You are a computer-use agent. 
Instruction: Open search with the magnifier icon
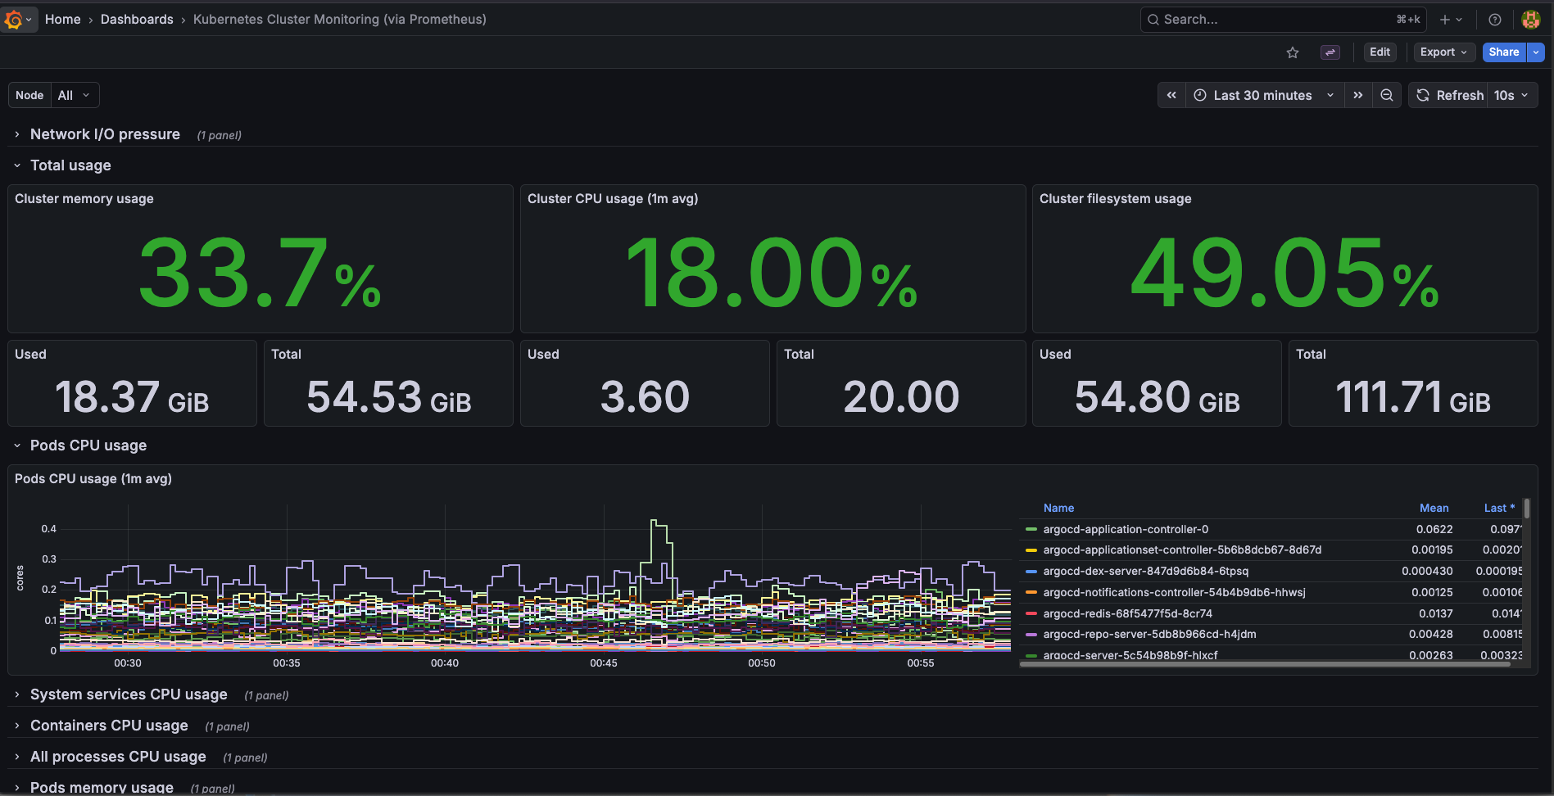[1153, 19]
